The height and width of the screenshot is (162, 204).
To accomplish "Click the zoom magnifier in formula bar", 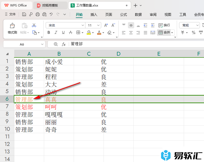I will pyautogui.click(x=56, y=44).
